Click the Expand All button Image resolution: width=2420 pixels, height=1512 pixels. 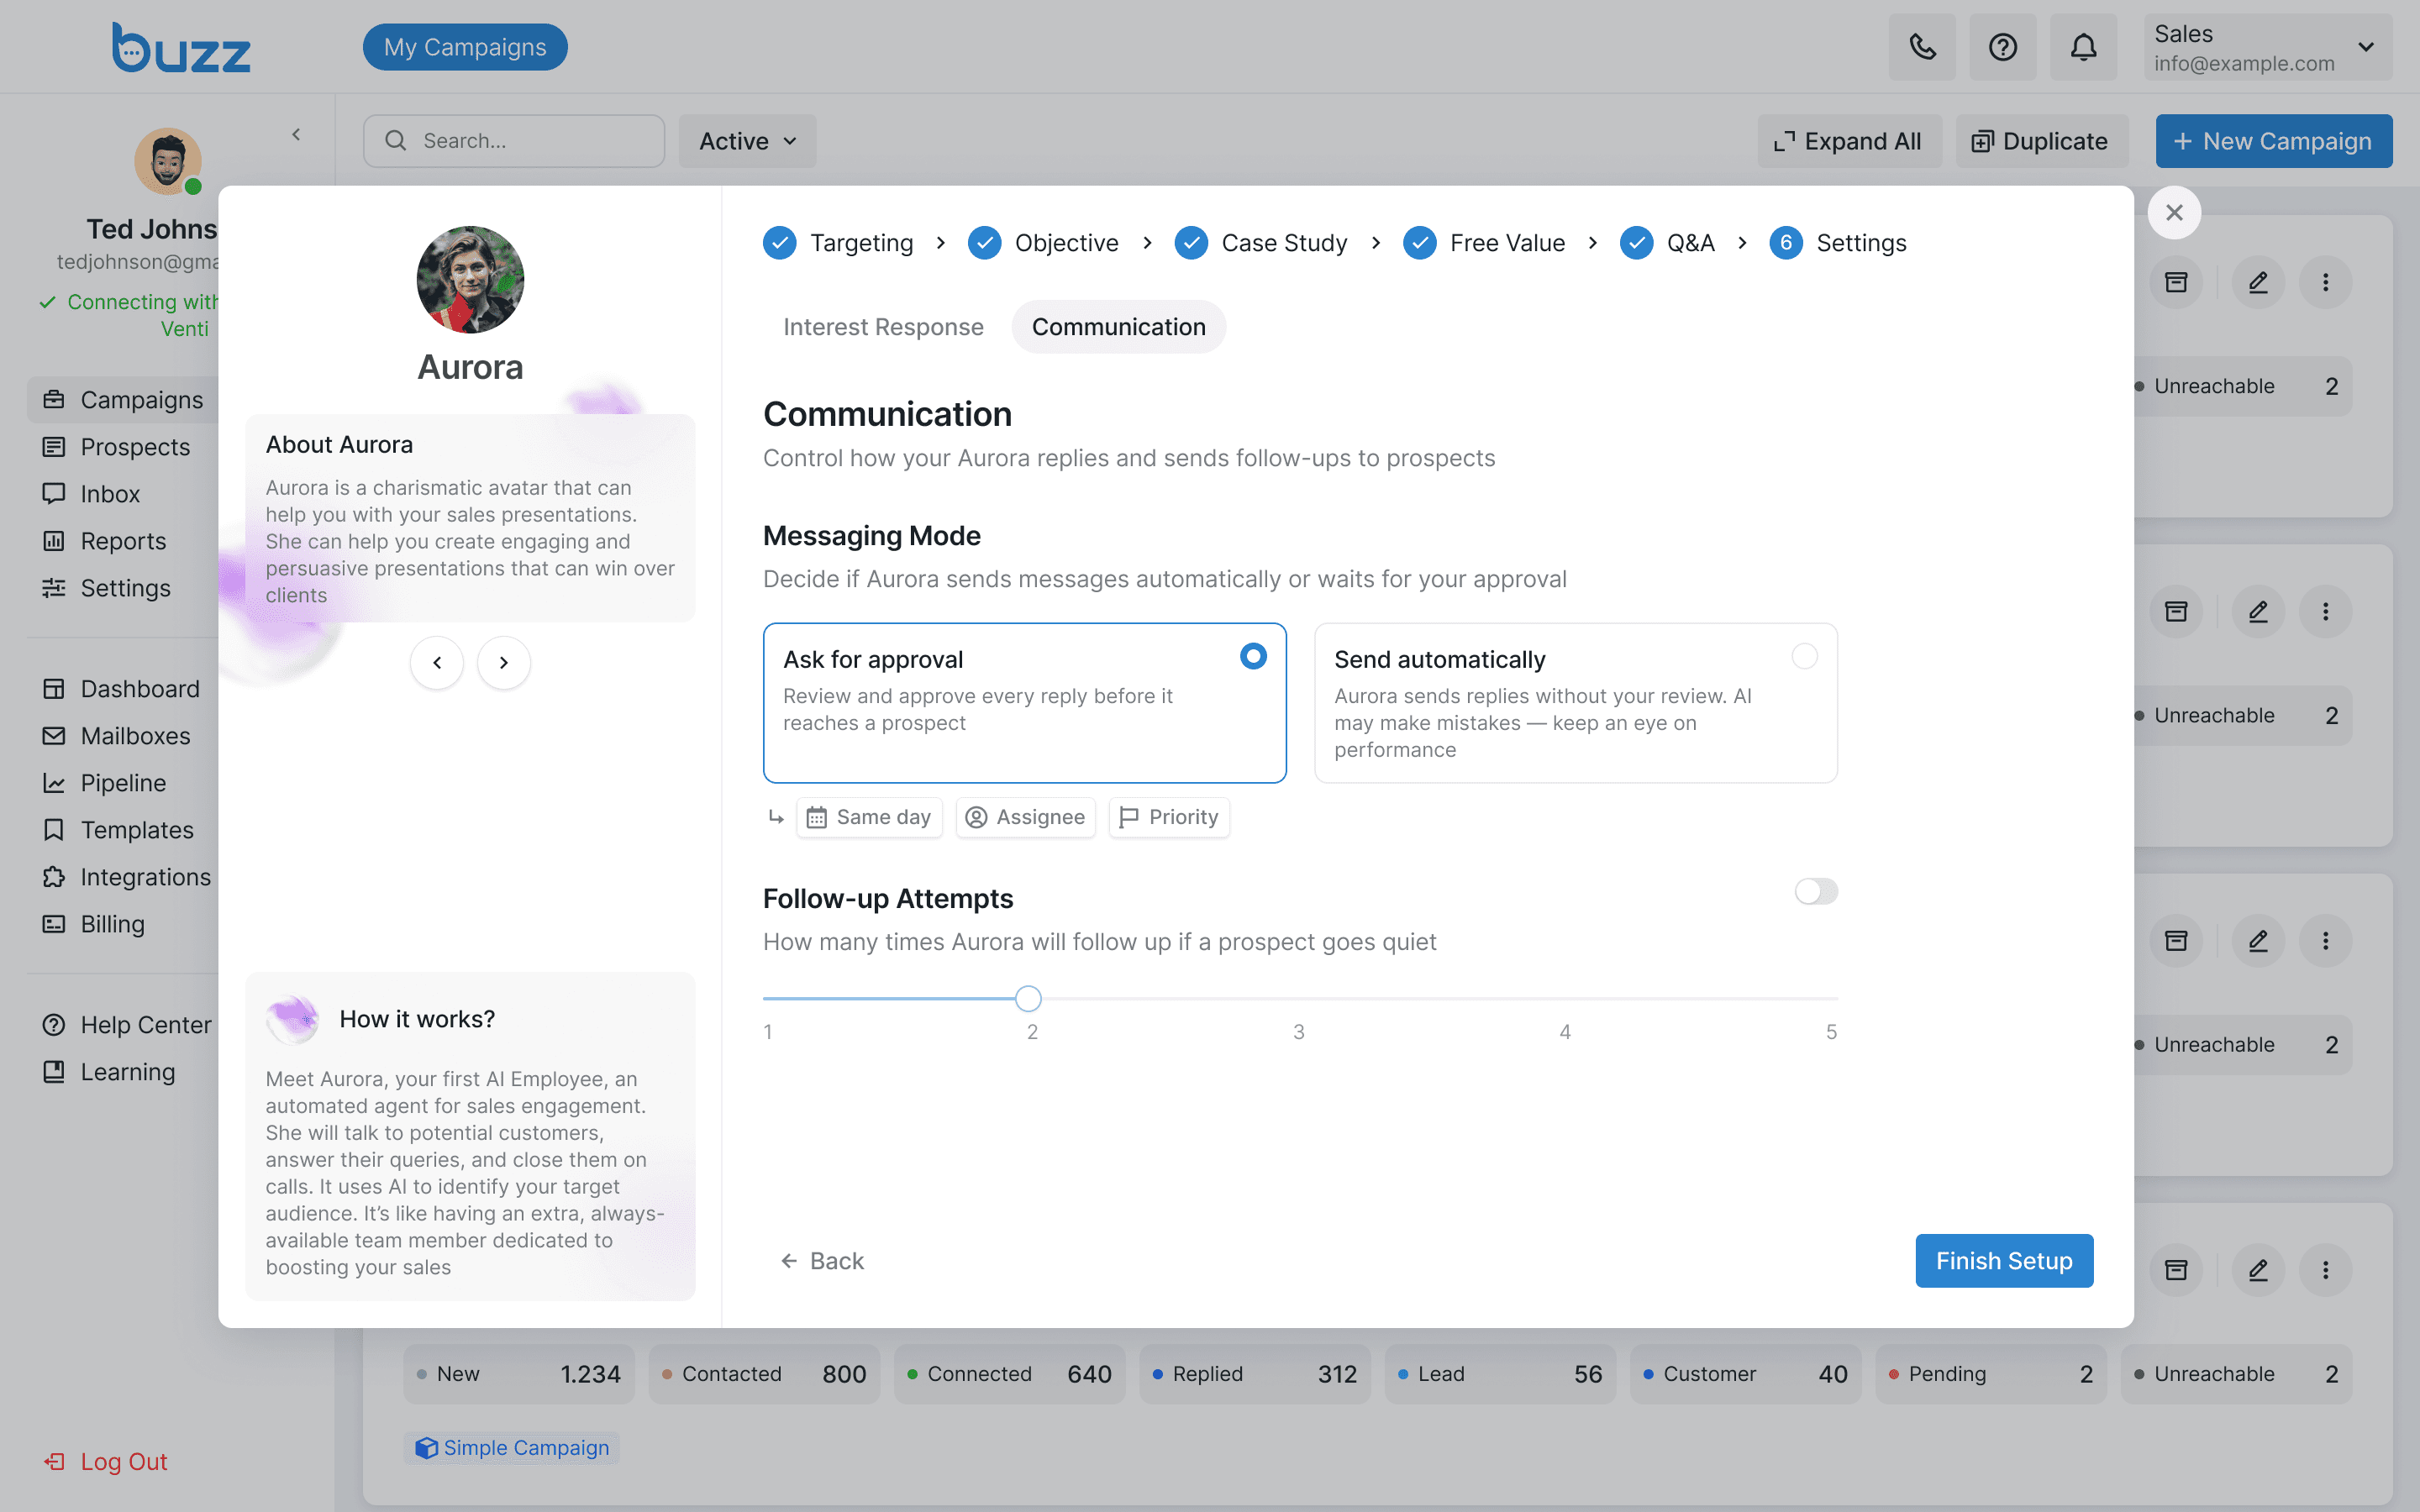pyautogui.click(x=1849, y=141)
